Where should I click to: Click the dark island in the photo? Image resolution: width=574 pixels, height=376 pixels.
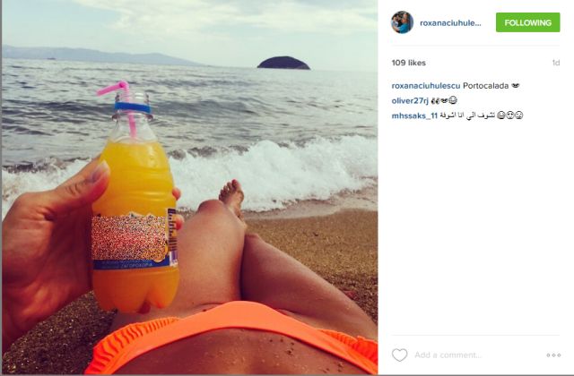click(283, 63)
